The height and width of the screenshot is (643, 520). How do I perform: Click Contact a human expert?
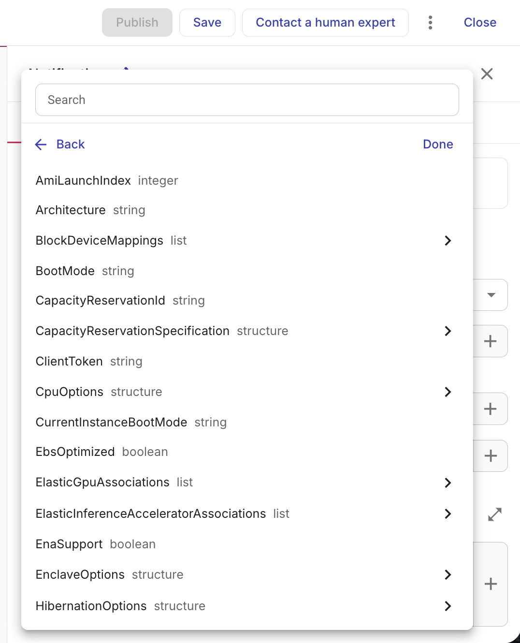pyautogui.click(x=325, y=22)
